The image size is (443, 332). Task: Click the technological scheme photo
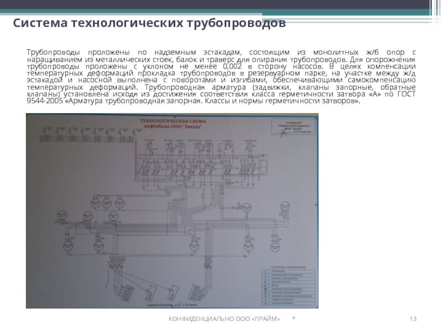click(x=172, y=211)
